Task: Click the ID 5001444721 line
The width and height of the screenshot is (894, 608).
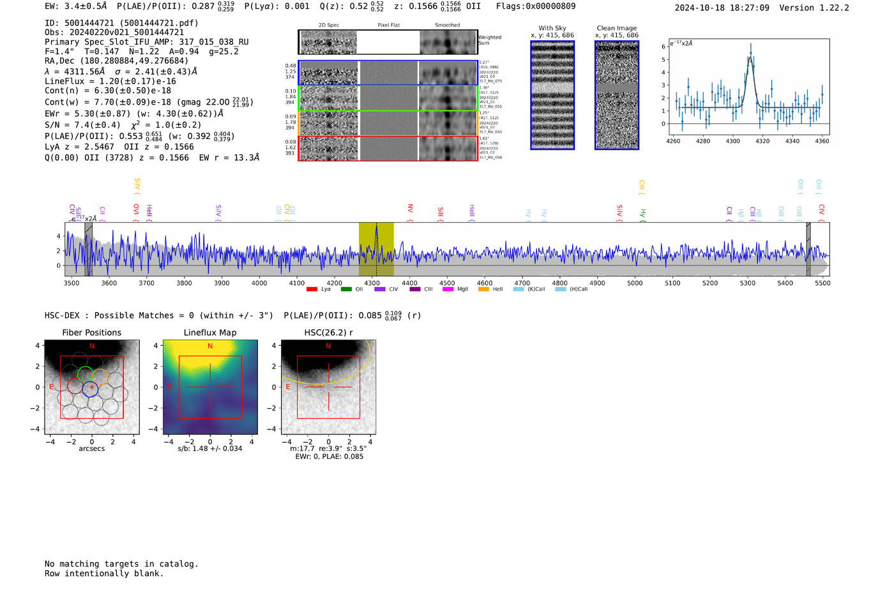Action: [x=121, y=23]
